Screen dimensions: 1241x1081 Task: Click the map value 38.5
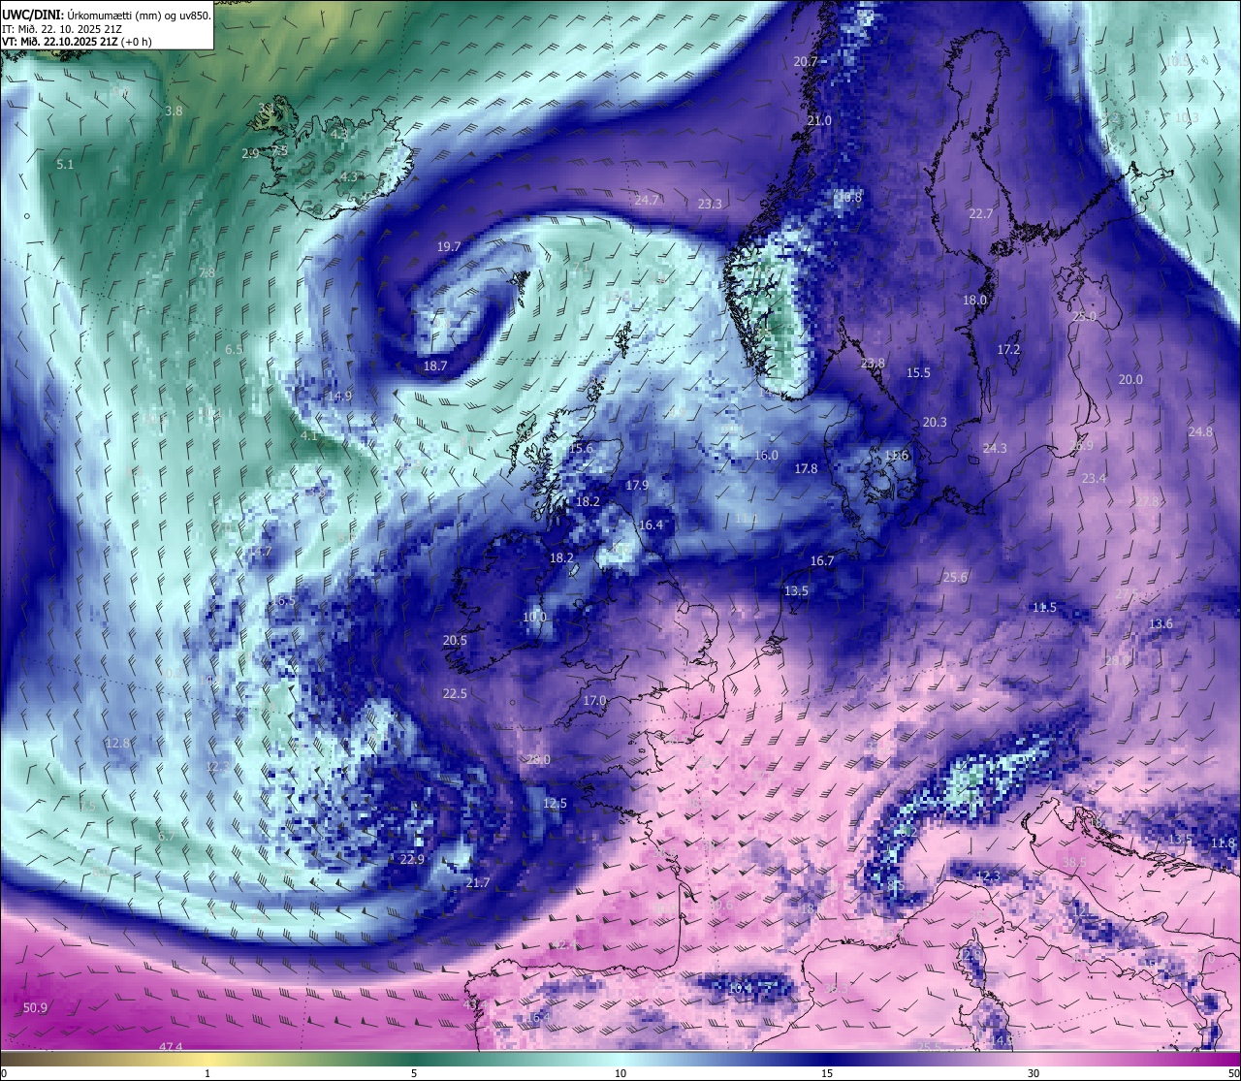click(1074, 863)
